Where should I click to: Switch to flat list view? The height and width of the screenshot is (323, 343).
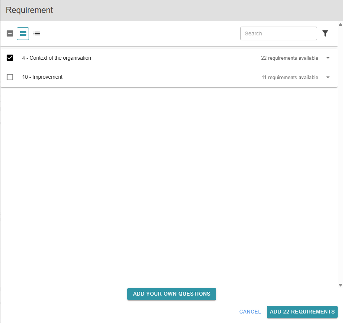coord(37,33)
